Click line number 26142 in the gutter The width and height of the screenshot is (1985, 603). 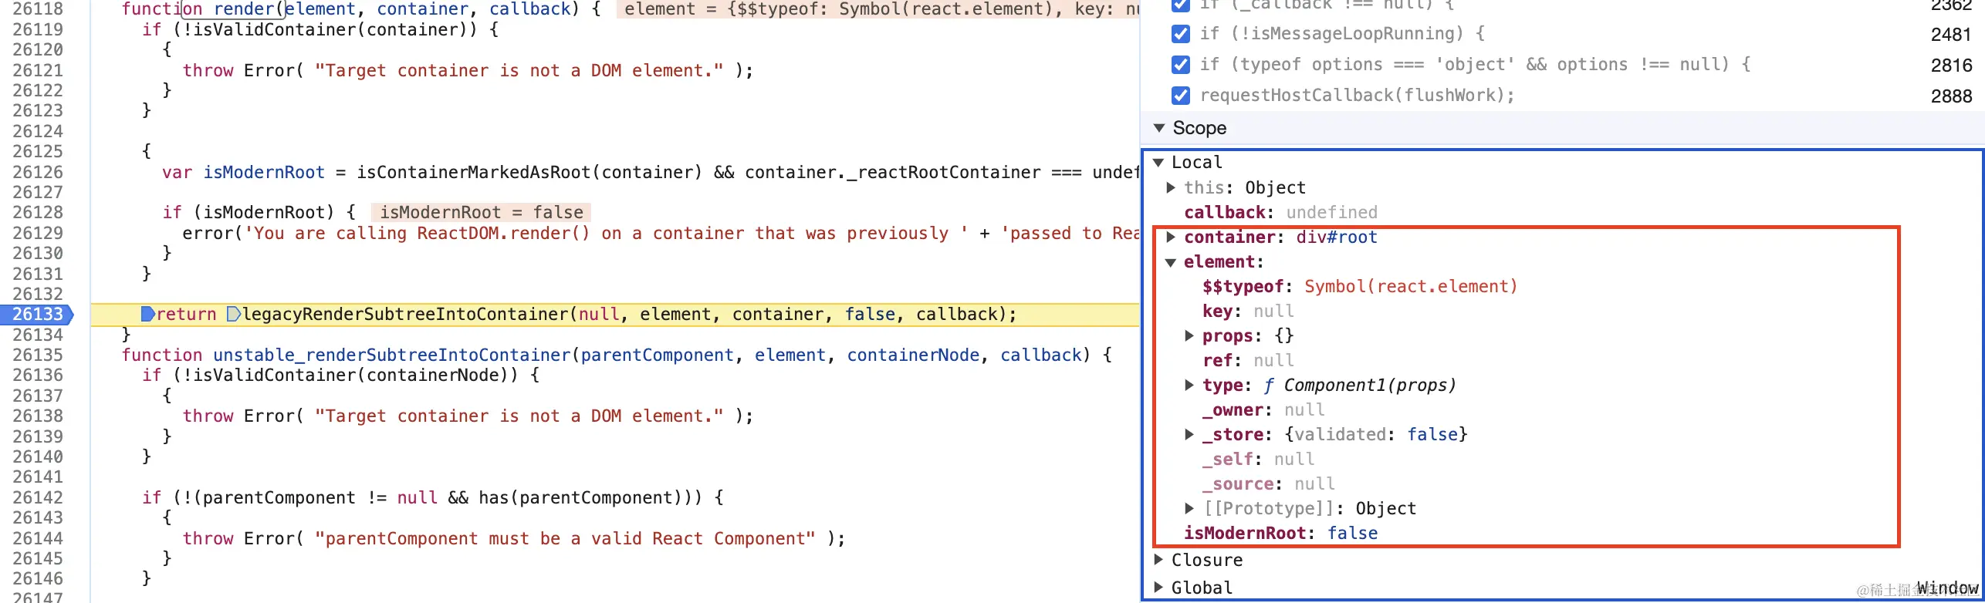[x=38, y=497]
